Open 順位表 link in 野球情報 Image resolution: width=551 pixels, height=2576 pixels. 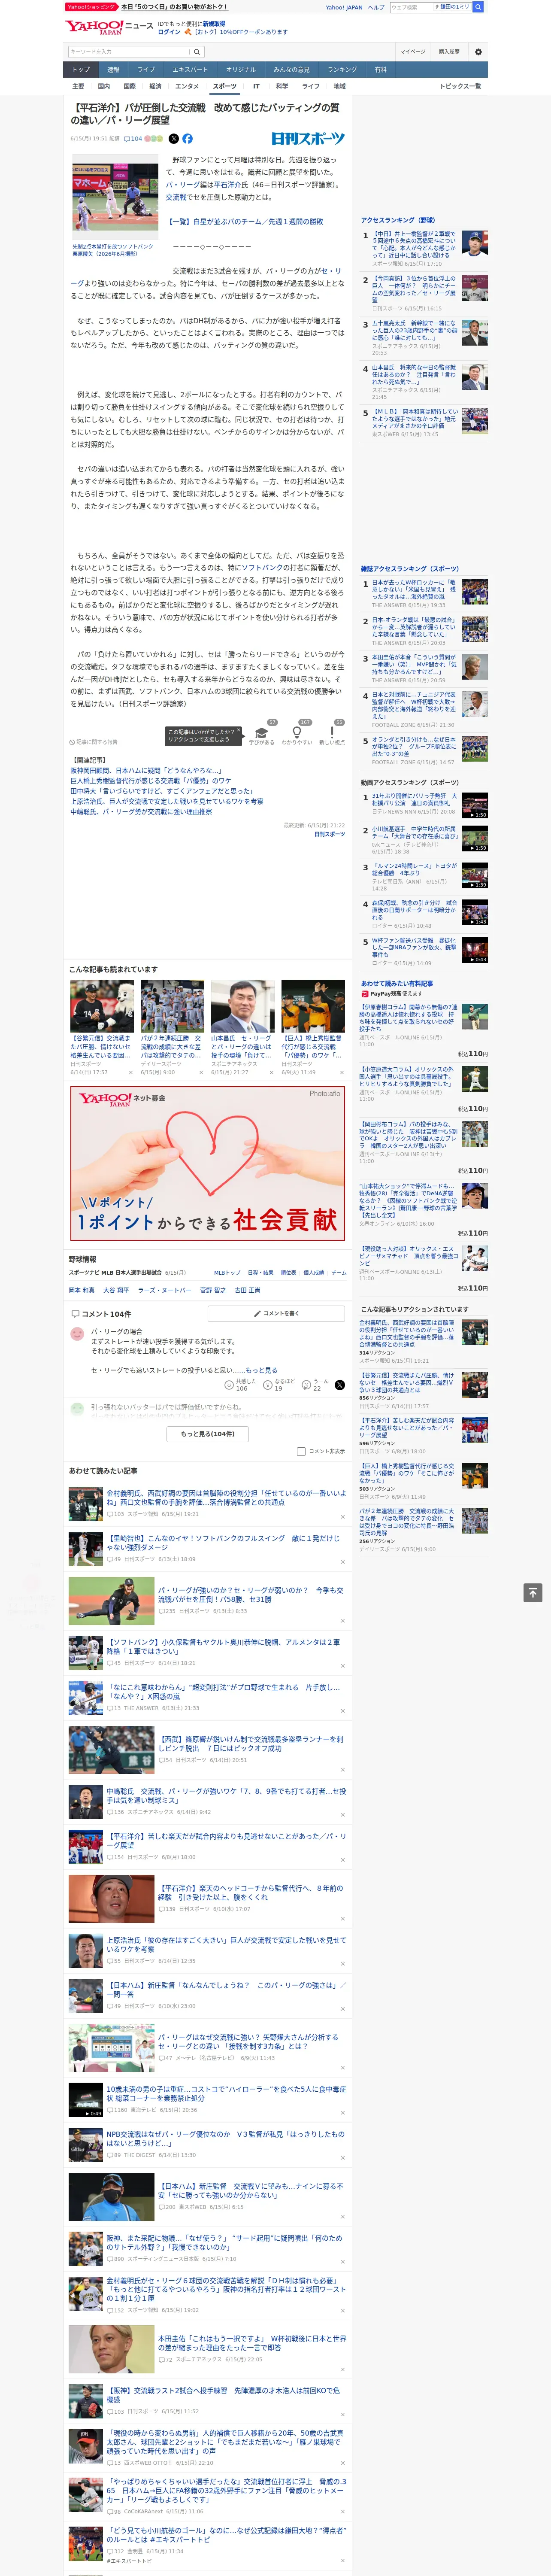[288, 1273]
